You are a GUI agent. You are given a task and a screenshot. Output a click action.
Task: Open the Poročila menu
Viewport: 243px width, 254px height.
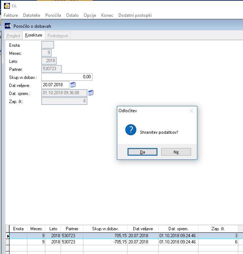53,15
